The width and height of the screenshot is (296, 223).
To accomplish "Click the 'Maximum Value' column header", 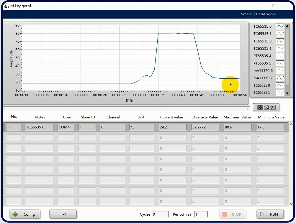I will pos(237,117).
